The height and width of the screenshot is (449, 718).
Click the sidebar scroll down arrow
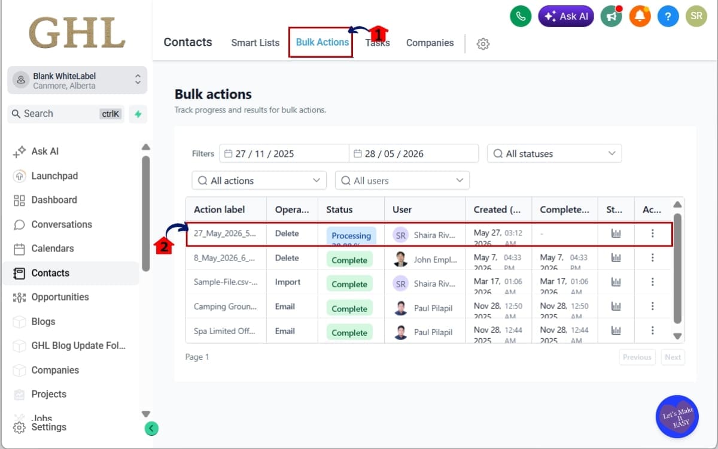(145, 414)
